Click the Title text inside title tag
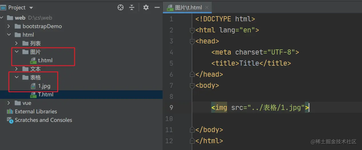Screen dimensions: 362x150 tap(249, 63)
